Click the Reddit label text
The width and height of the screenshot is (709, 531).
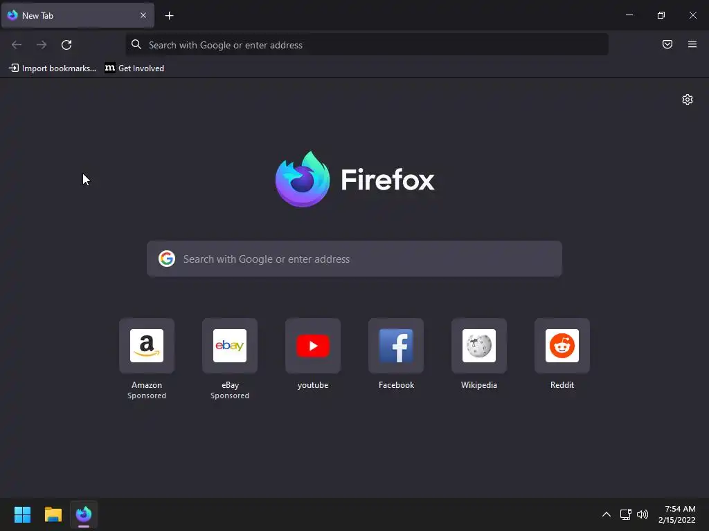point(562,385)
